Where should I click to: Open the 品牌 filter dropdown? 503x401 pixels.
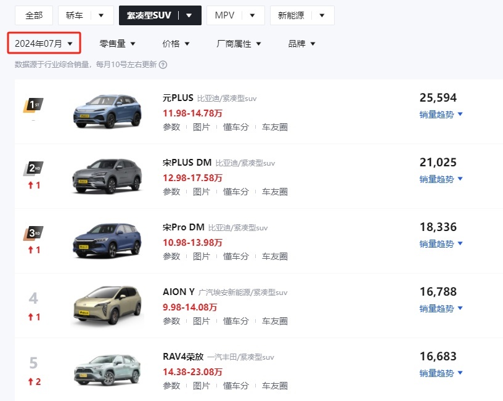click(302, 44)
